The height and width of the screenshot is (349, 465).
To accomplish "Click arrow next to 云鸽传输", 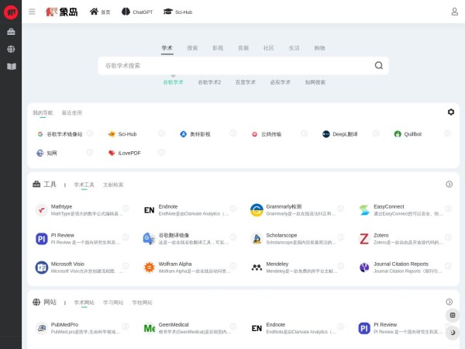I will pos(305,133).
